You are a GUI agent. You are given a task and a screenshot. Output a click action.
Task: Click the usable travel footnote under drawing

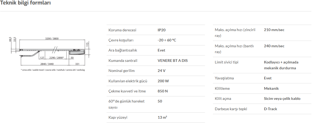pos(53,70)
